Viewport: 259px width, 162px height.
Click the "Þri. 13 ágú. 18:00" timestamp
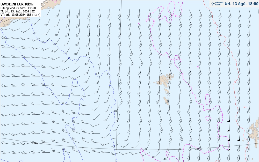241,4
